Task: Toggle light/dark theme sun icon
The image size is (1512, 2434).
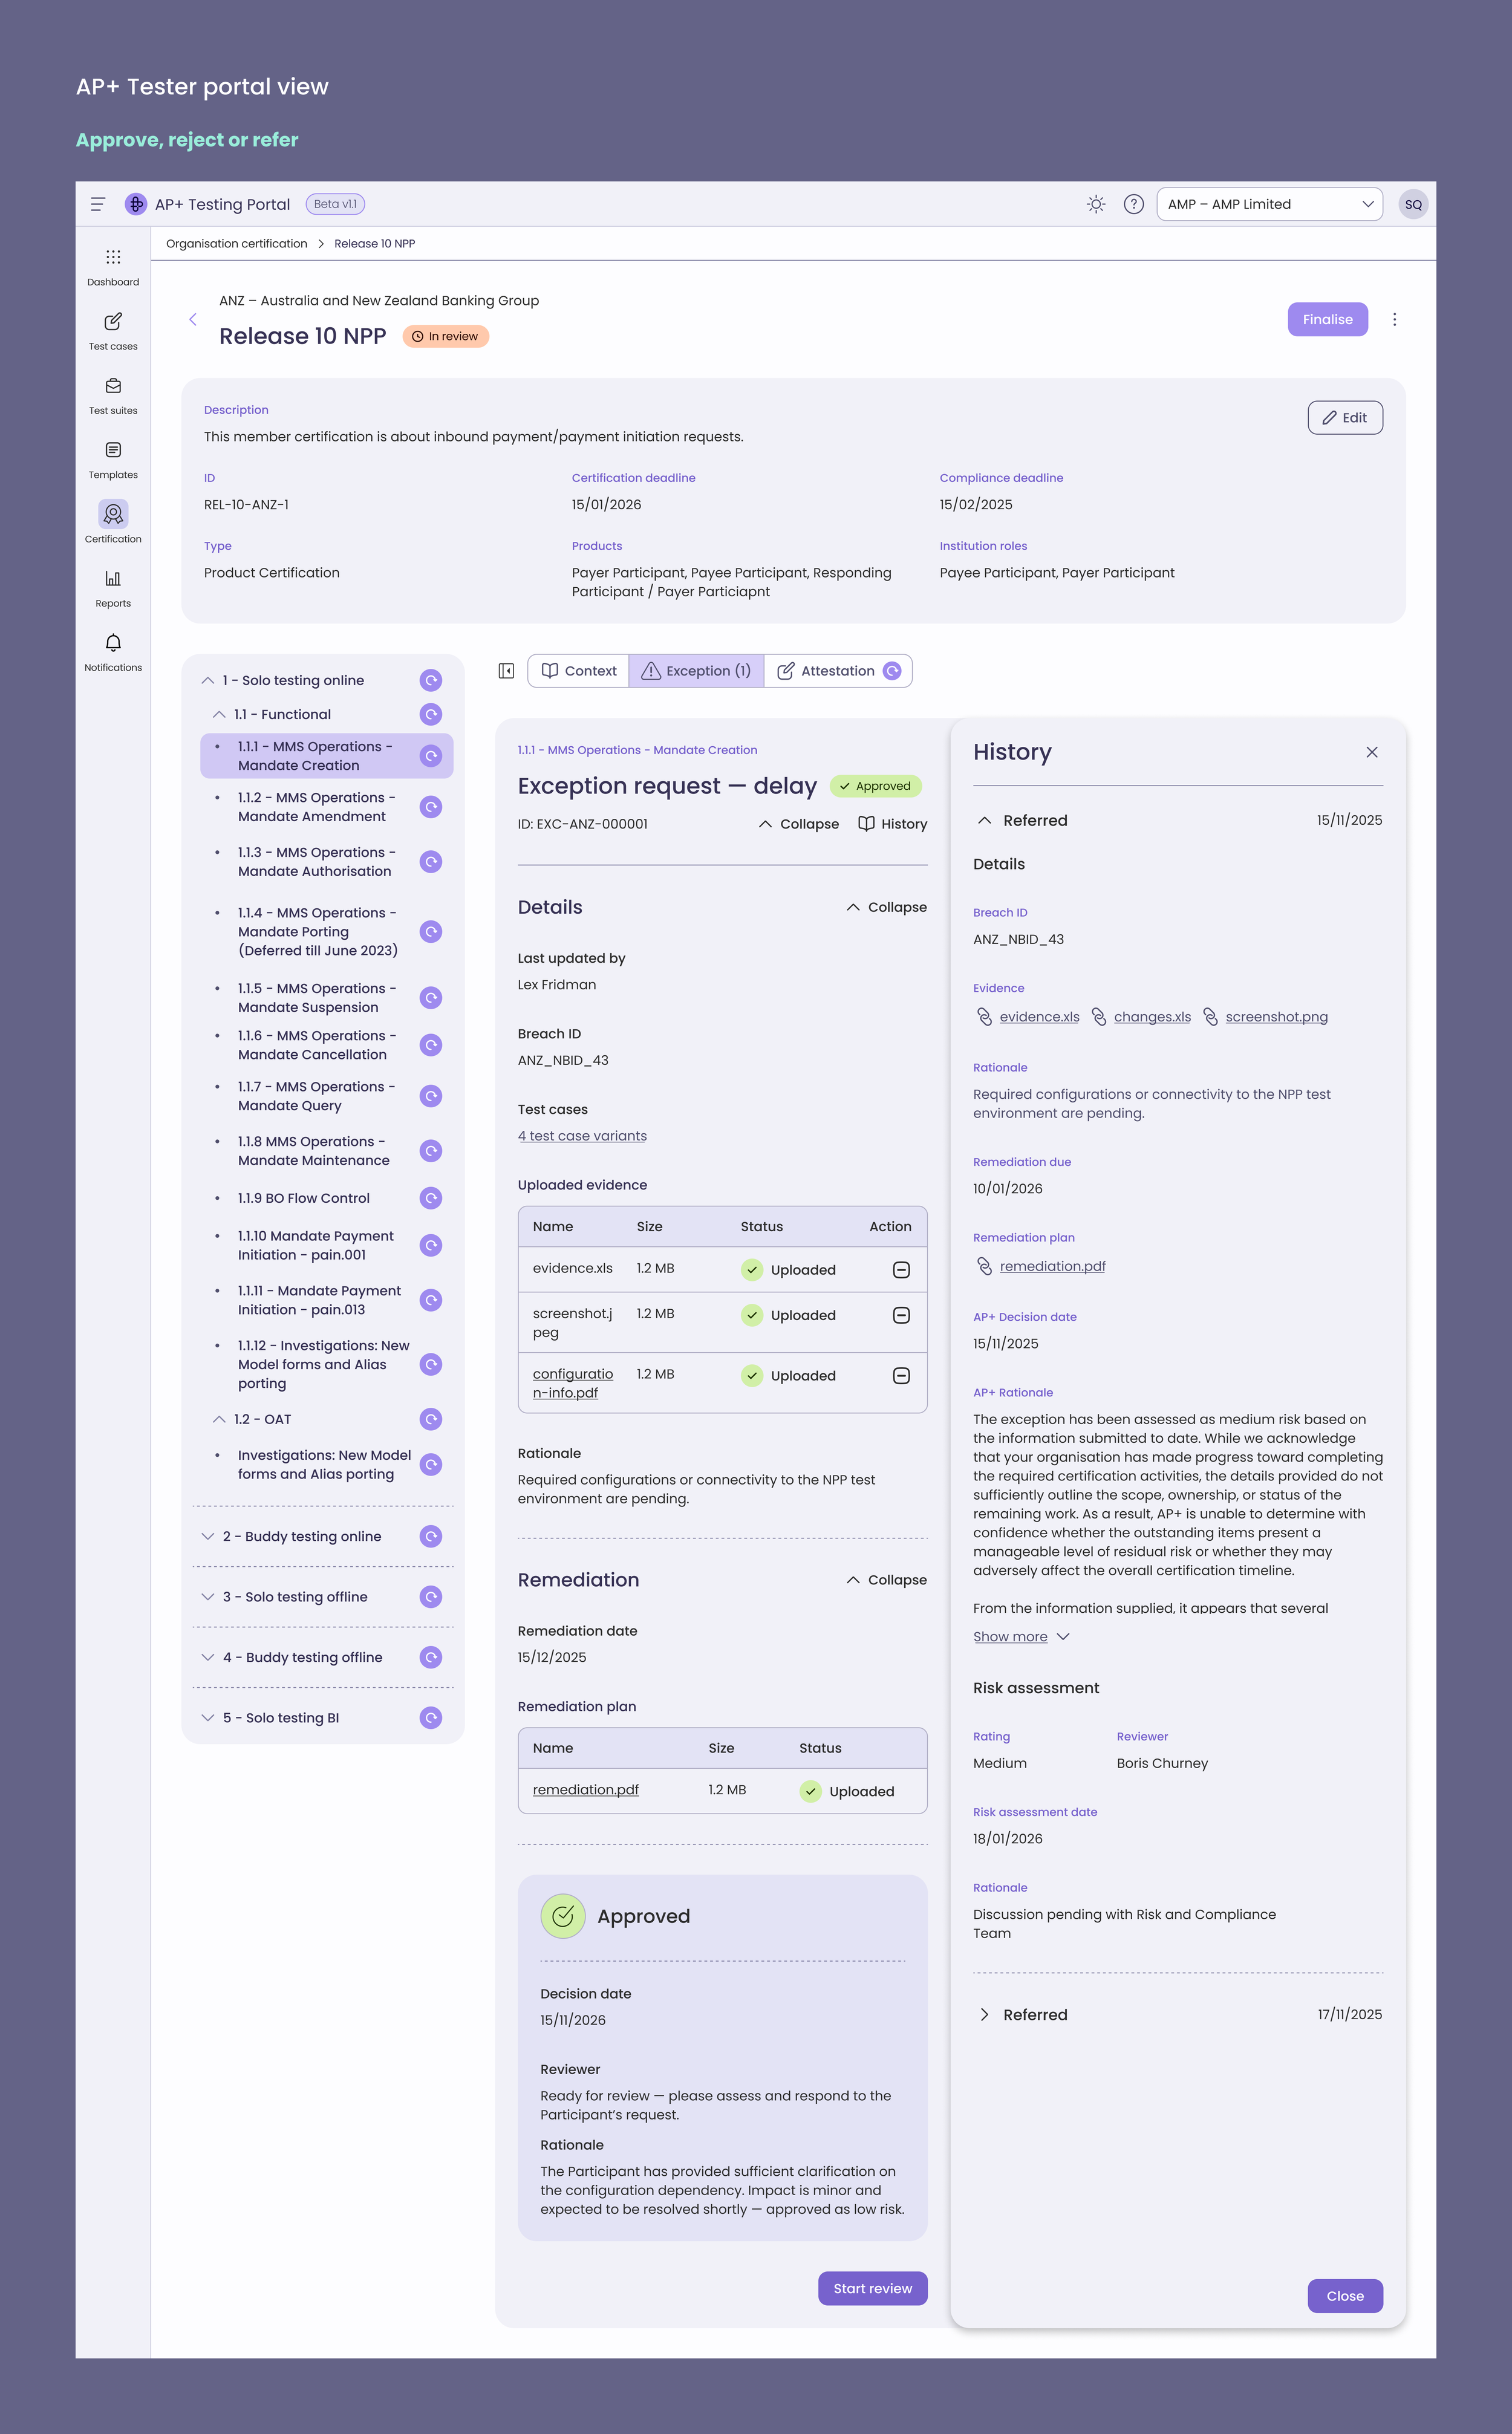Action: [x=1096, y=204]
